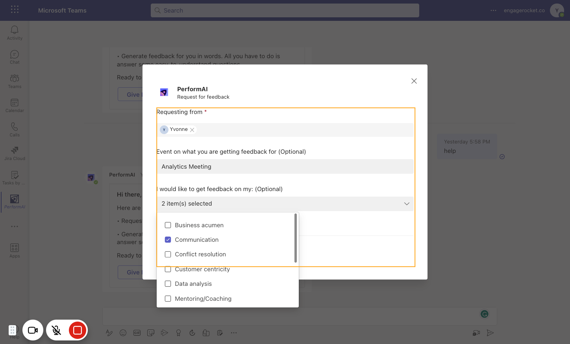Click the Requesting from people picker
The image size is (570, 344).
tap(285, 130)
